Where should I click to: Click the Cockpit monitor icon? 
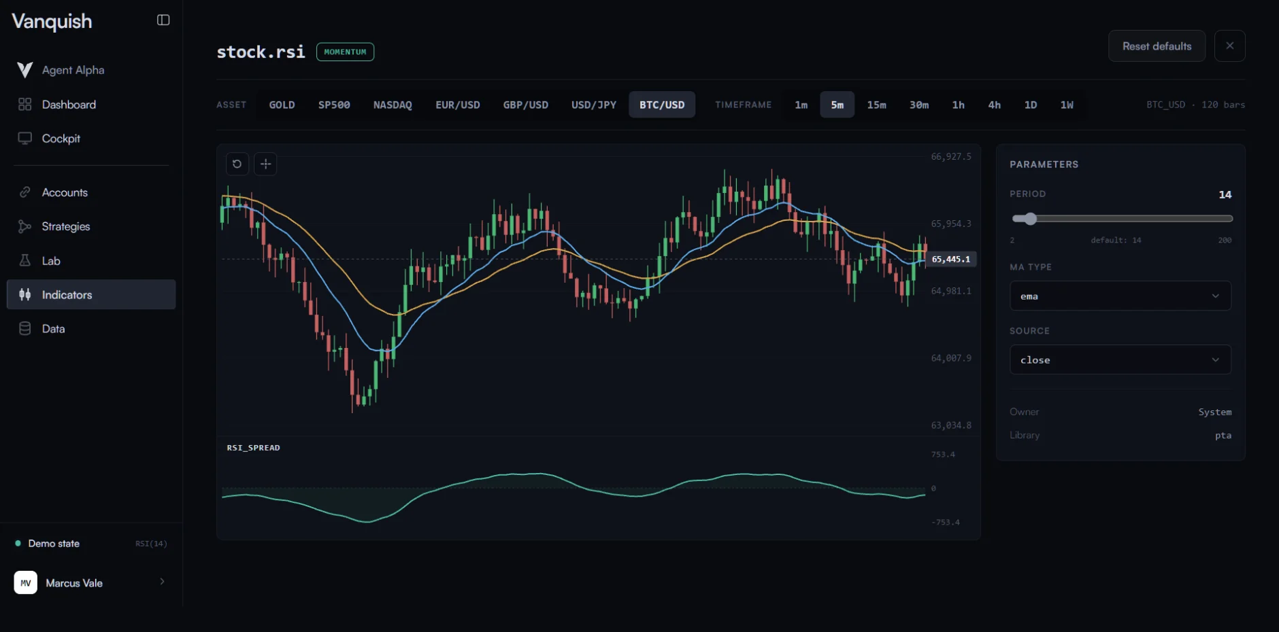coord(25,138)
